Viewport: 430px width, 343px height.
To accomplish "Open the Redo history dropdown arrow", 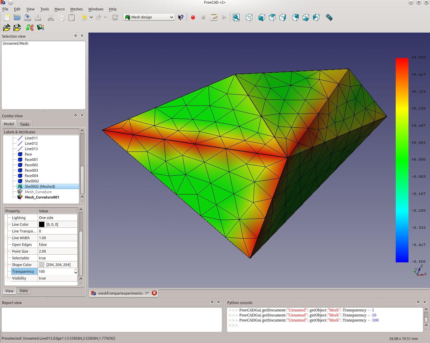I will pyautogui.click(x=105, y=17).
